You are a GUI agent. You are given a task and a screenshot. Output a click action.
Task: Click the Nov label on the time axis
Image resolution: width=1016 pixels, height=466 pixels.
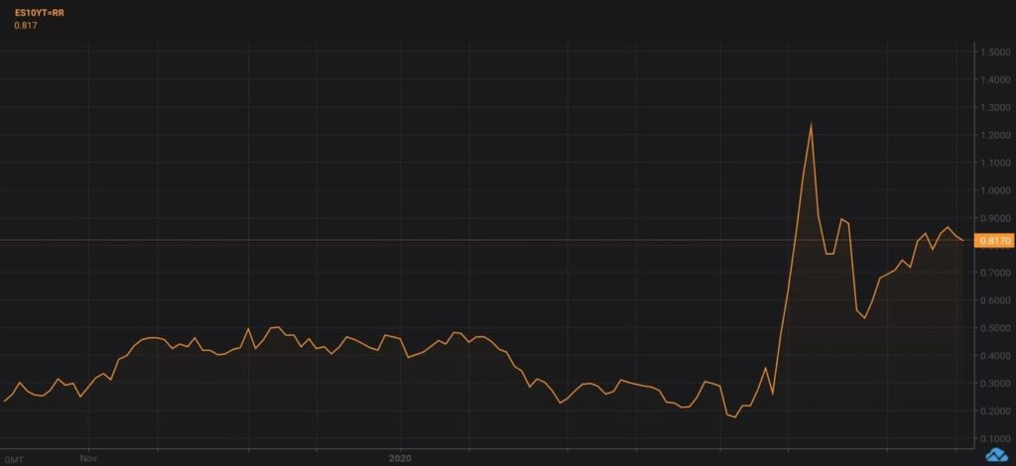point(88,458)
